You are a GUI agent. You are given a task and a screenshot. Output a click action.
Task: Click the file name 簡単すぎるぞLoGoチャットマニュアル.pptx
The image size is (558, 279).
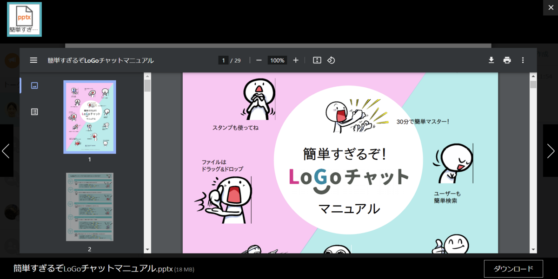click(x=93, y=268)
